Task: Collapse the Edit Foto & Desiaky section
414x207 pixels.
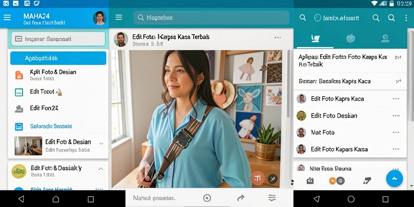Action: coord(101,169)
